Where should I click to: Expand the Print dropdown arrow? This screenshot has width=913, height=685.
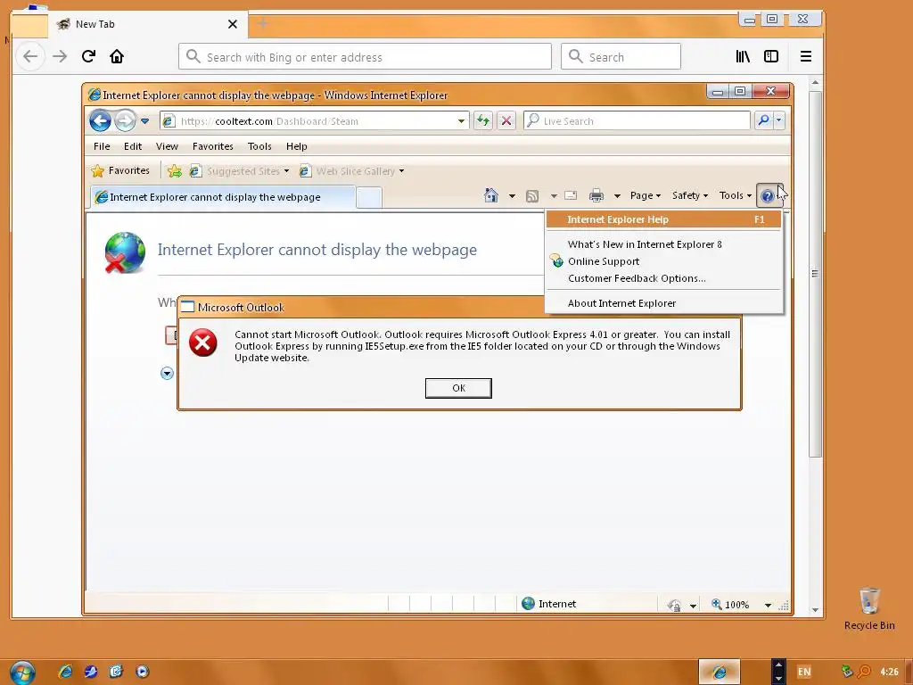(x=617, y=195)
